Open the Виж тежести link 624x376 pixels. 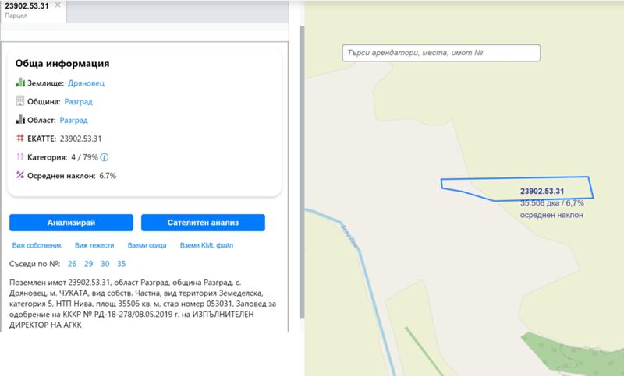(x=94, y=245)
